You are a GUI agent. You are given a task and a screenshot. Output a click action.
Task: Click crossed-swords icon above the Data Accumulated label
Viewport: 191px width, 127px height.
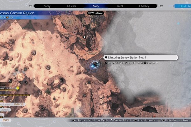[x=11, y=81]
